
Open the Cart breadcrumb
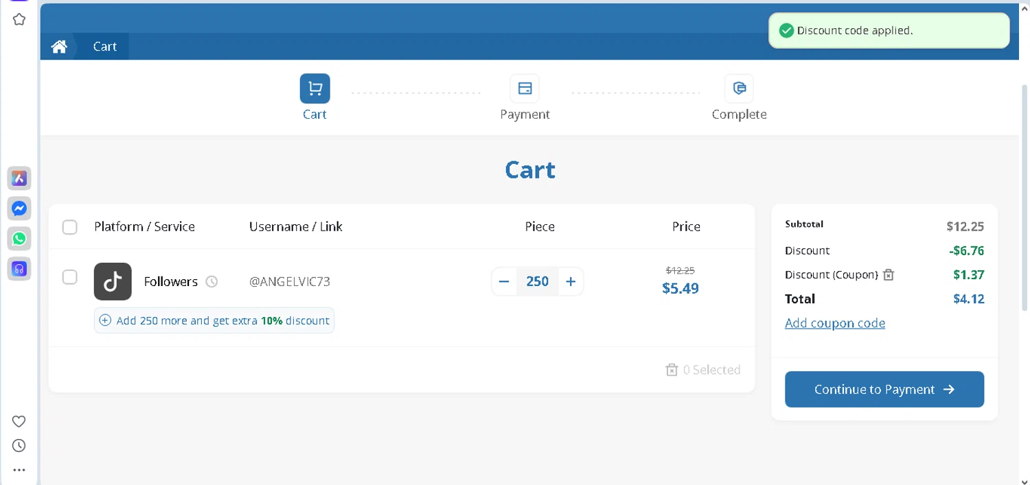(105, 47)
